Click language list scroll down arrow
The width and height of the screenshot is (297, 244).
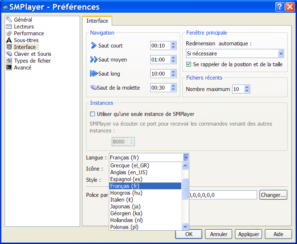pos(185,226)
